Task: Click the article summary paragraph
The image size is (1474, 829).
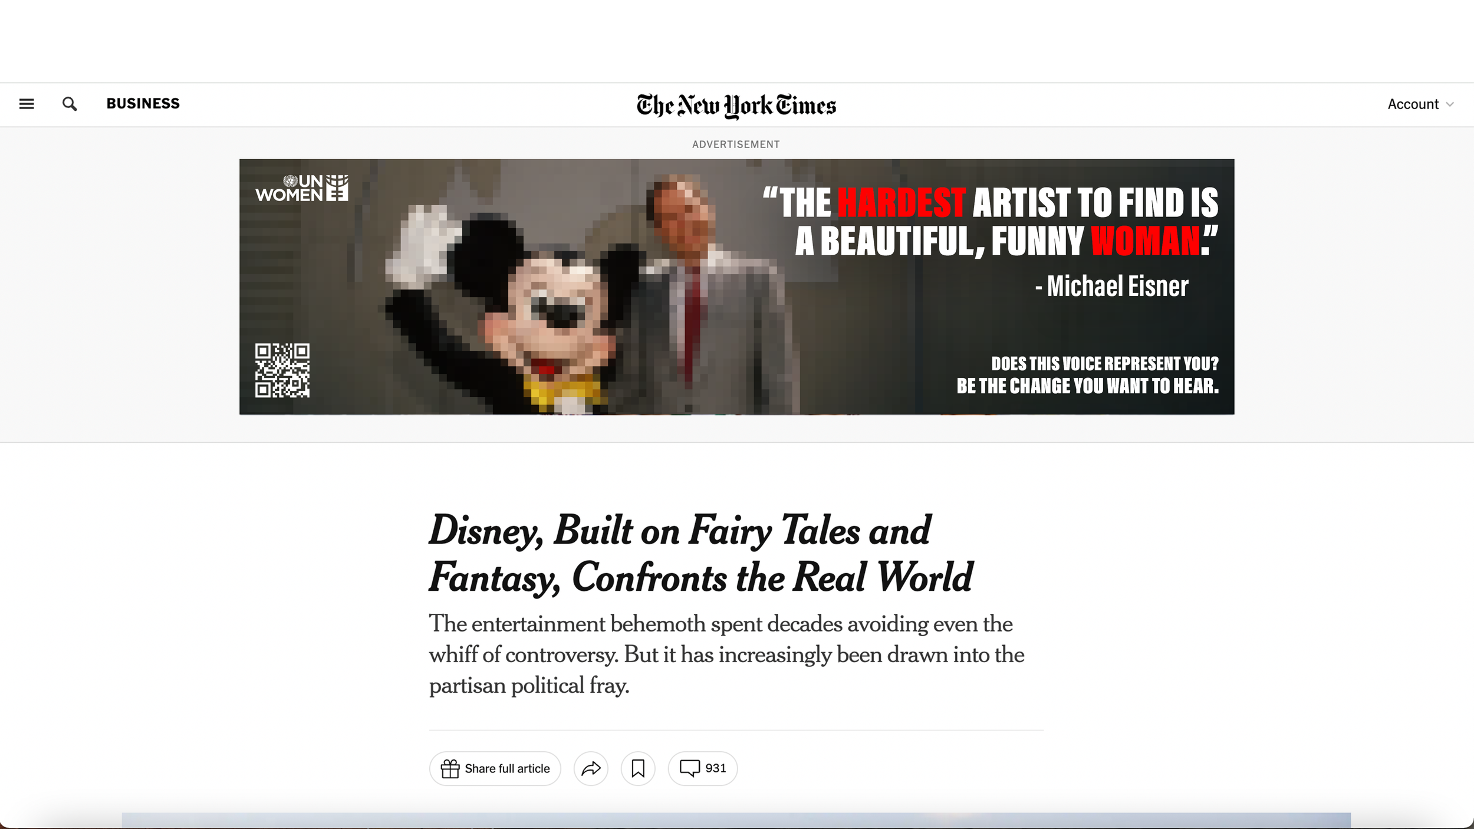Action: [726, 654]
